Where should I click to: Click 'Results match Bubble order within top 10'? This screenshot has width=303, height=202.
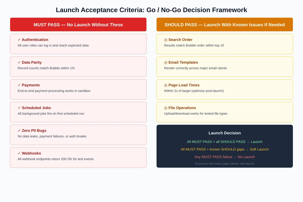coord(194,45)
